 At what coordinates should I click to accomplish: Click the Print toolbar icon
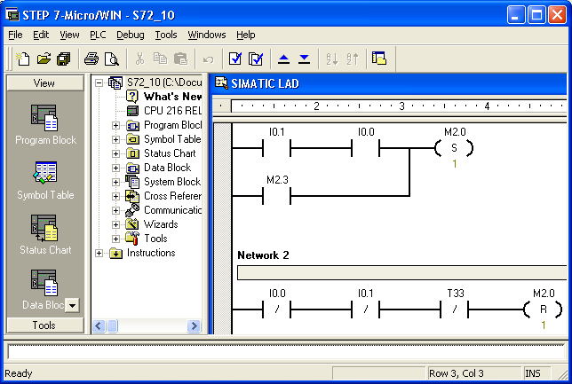[91, 59]
